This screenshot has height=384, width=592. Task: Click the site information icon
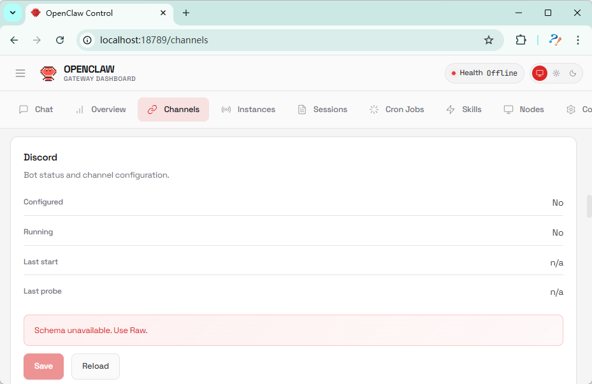(87, 40)
